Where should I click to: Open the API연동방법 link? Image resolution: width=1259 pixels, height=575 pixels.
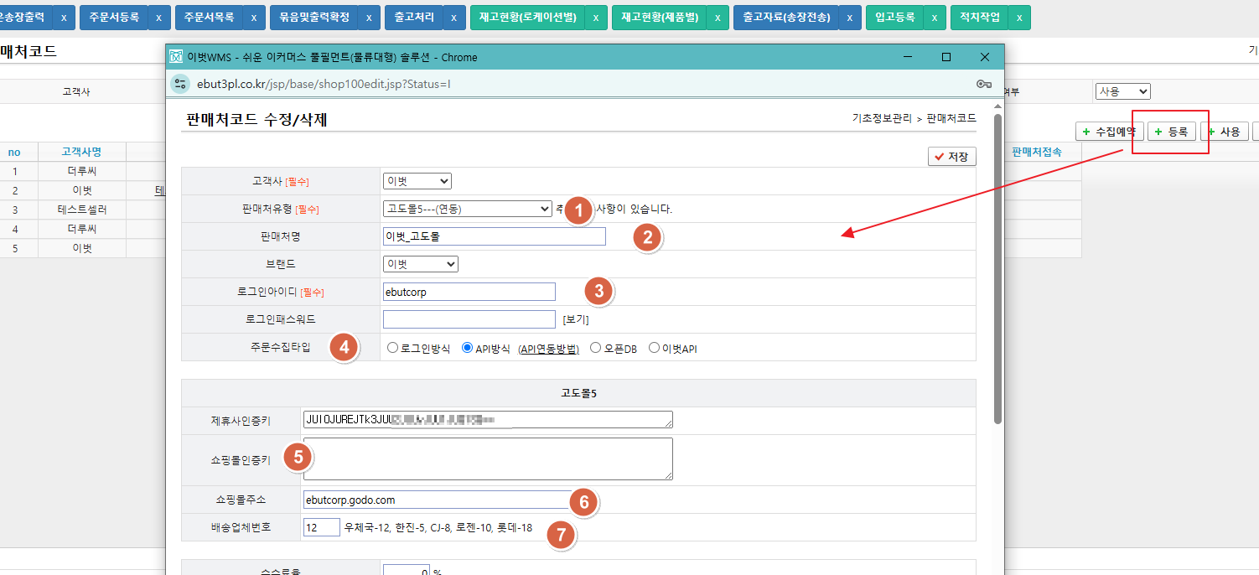click(x=549, y=349)
